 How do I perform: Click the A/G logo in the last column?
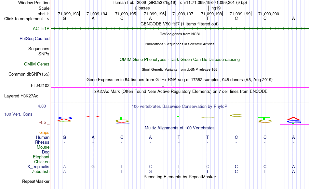(x=294, y=121)
